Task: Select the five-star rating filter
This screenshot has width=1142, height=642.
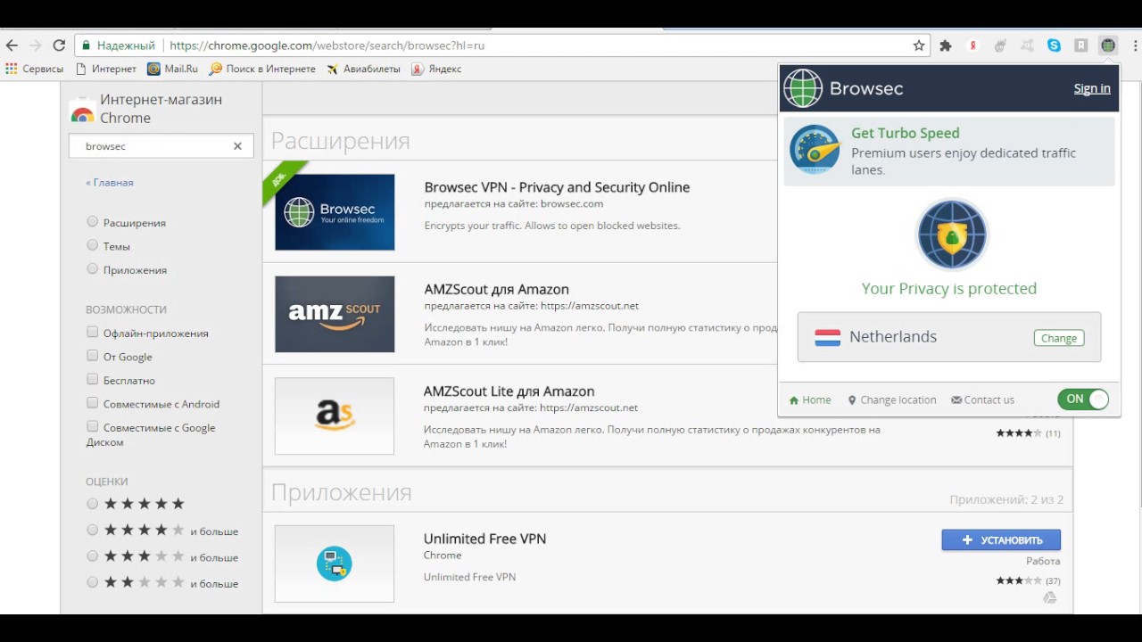Action: pos(92,504)
